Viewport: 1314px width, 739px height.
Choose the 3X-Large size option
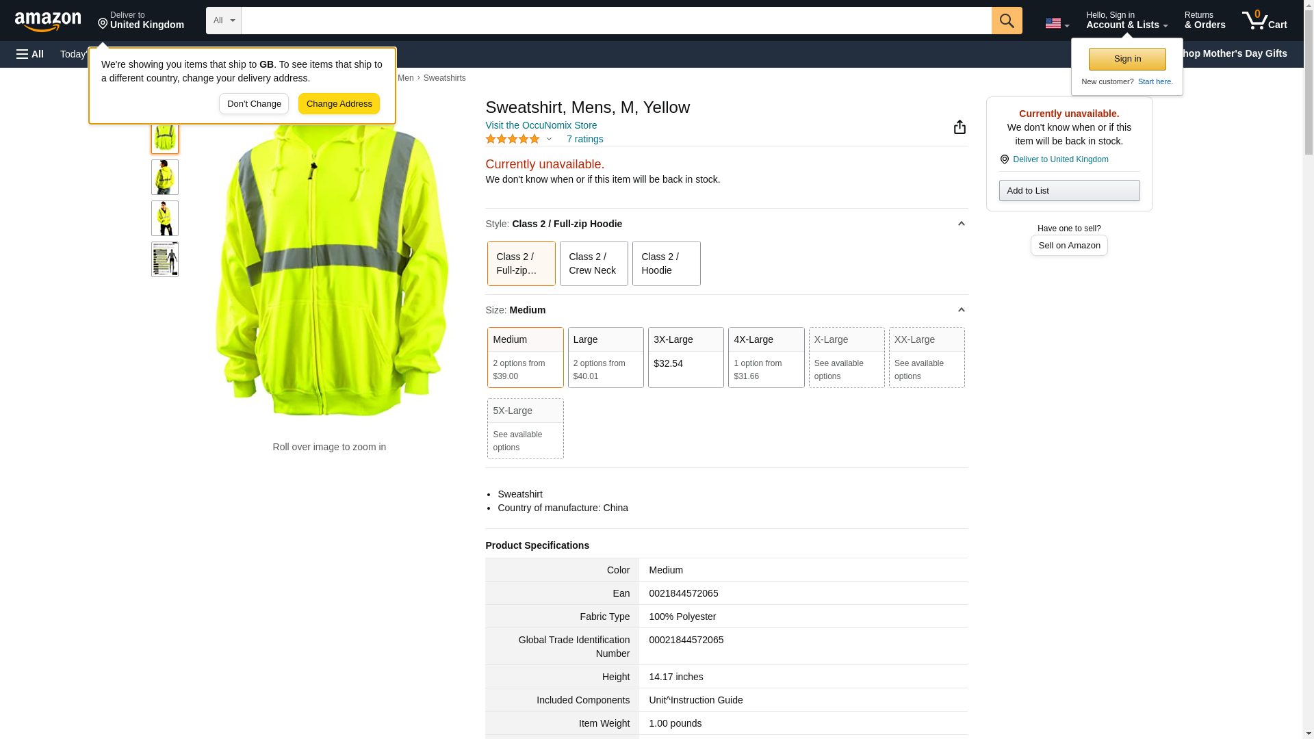[685, 357]
